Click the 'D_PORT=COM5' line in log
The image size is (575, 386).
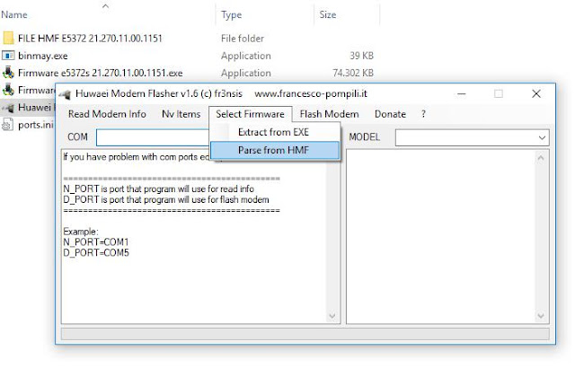point(96,252)
